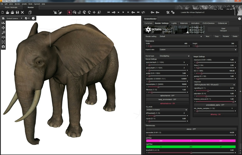Click the pan view arrows icon
The height and width of the screenshot is (155, 242).
click(3, 28)
